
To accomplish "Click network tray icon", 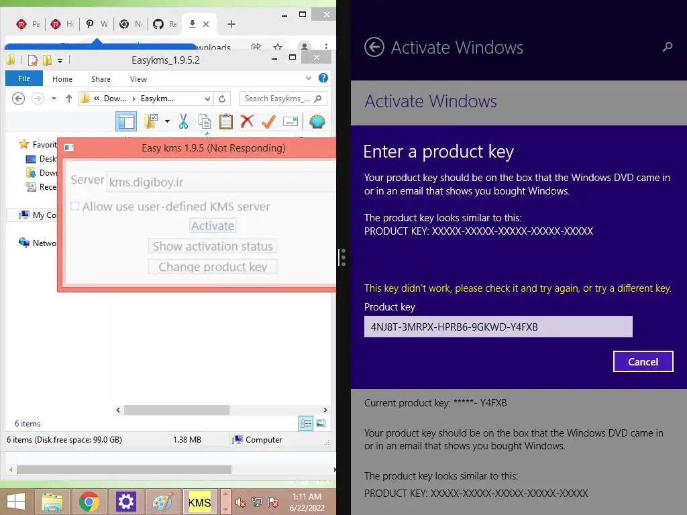I will (x=257, y=502).
